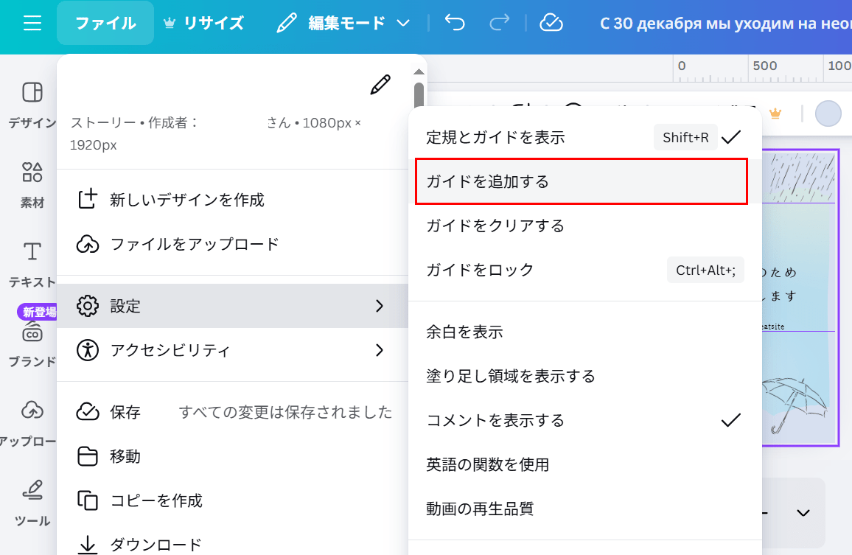Toggle 余白を表示
The height and width of the screenshot is (555, 852).
tap(584, 332)
